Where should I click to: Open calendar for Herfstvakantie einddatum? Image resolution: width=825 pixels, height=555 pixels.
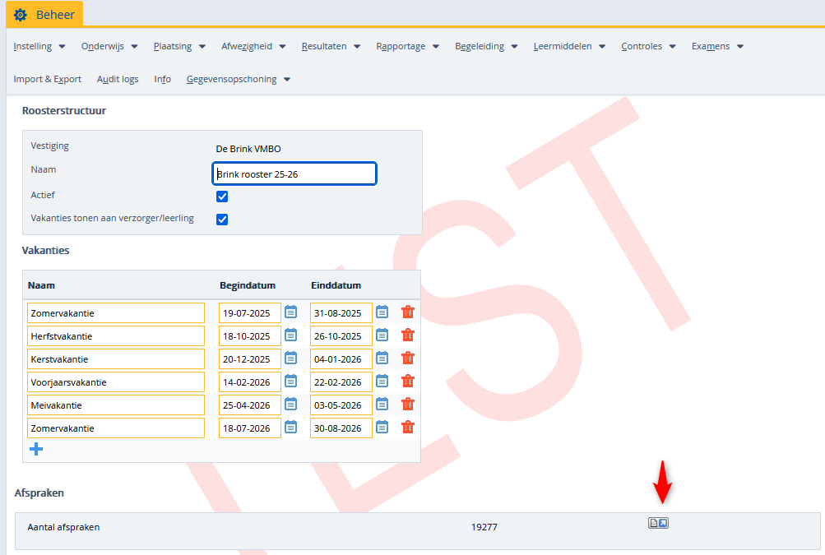tap(382, 335)
